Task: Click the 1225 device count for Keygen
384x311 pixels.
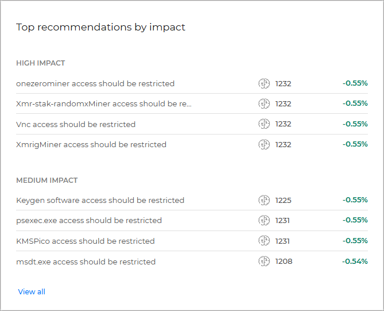Action: click(284, 201)
